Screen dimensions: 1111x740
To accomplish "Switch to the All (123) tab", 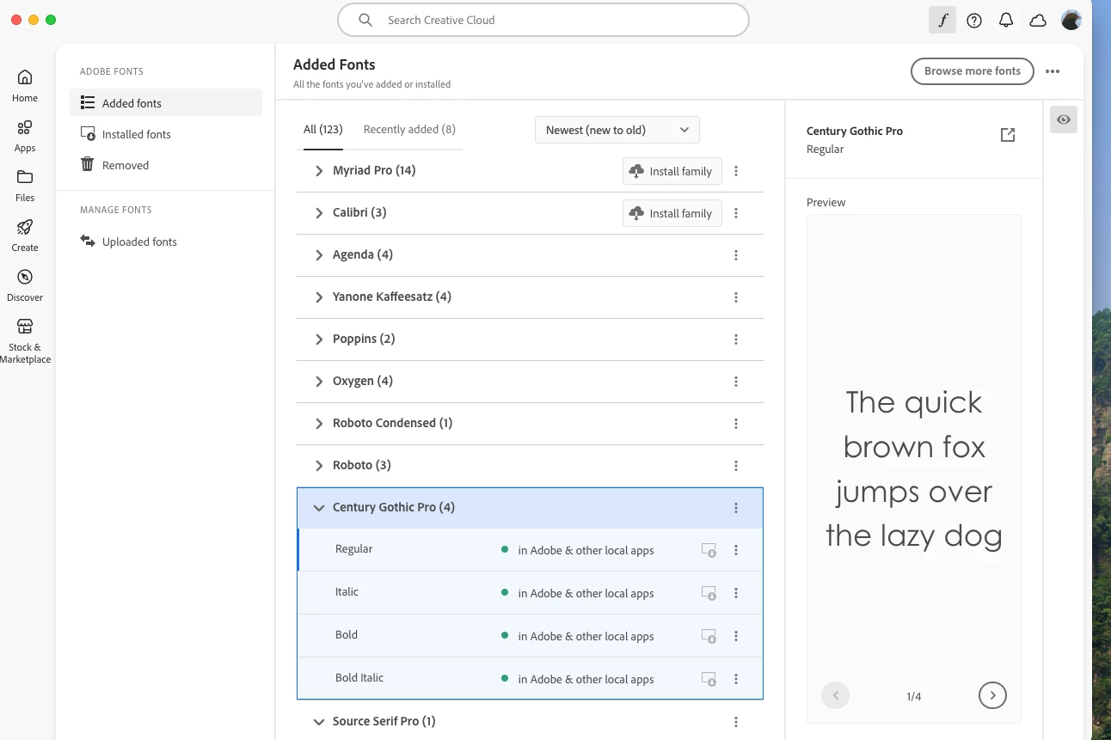I will pos(323,130).
